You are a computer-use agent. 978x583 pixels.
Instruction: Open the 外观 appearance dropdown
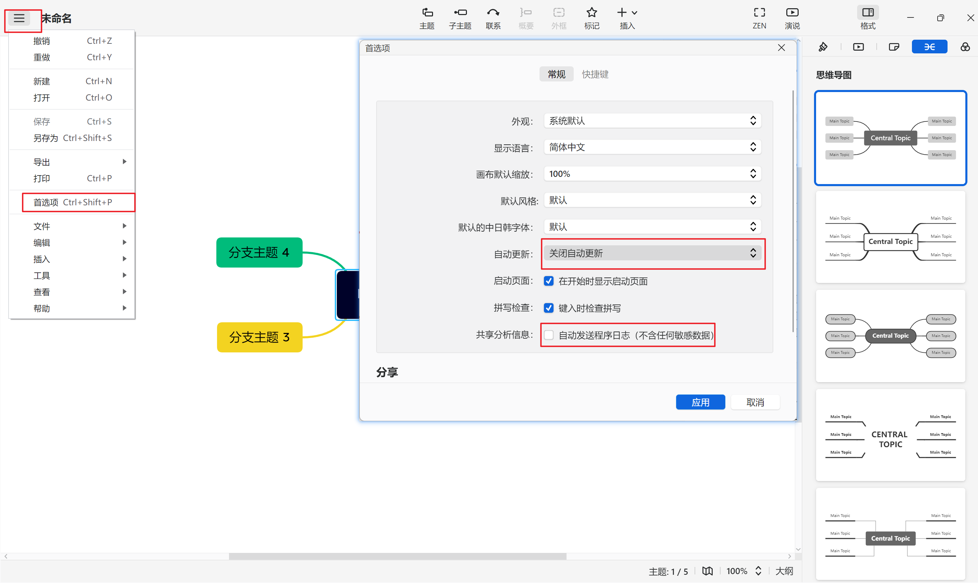tap(652, 121)
